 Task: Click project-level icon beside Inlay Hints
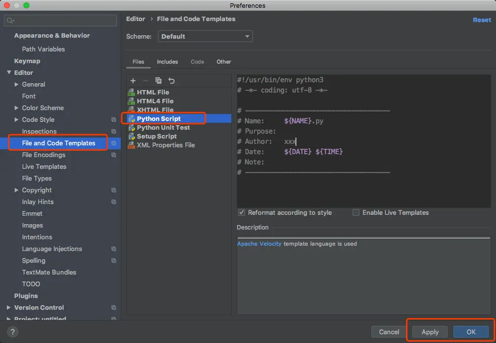coord(114,202)
